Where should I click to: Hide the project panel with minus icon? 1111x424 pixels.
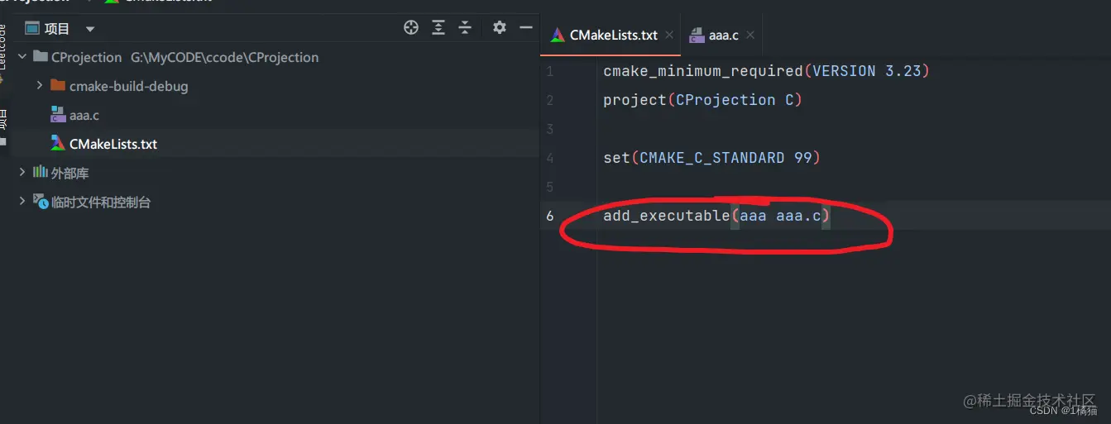coord(525,28)
